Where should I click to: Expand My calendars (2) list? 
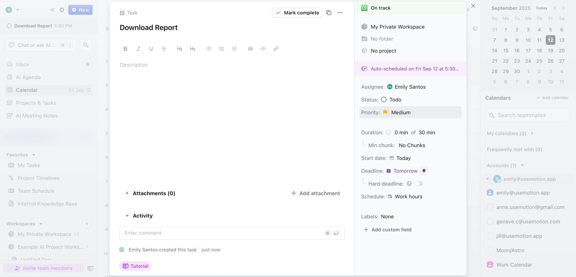tap(532, 133)
